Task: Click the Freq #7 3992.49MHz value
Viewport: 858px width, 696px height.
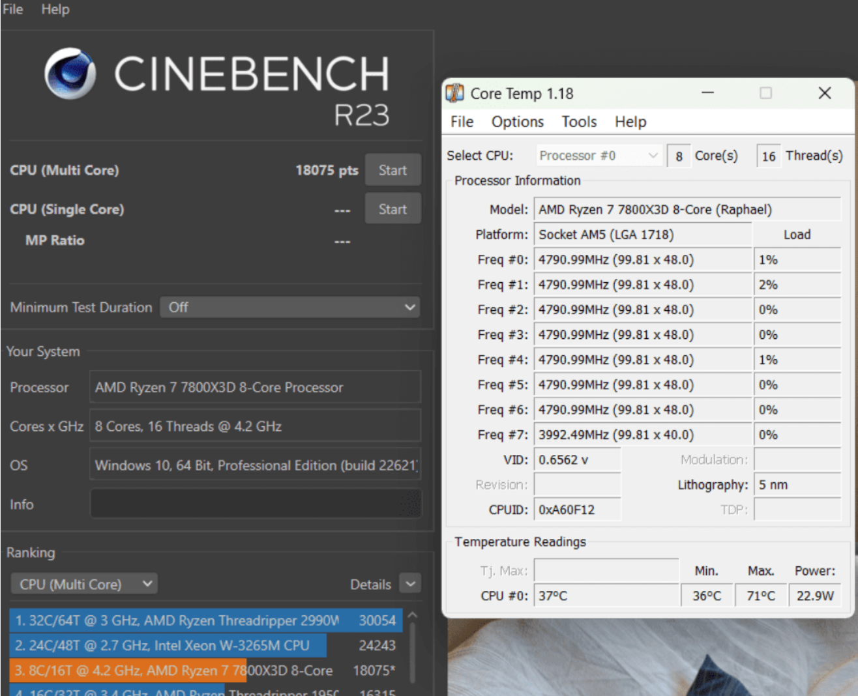Action: coord(643,435)
